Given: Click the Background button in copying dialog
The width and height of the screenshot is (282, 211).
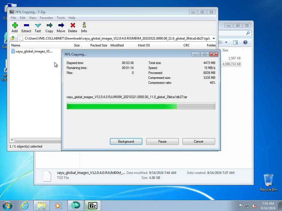Looking at the screenshot, I should (x=126, y=141).
